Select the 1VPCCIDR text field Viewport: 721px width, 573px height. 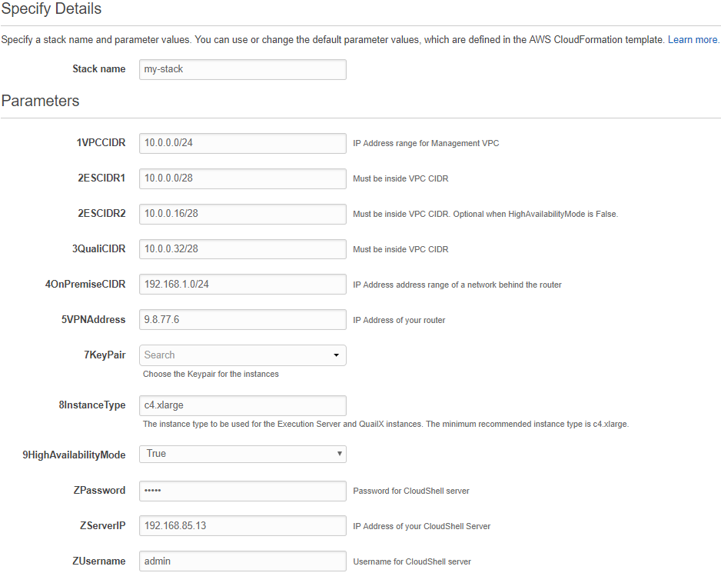243,143
